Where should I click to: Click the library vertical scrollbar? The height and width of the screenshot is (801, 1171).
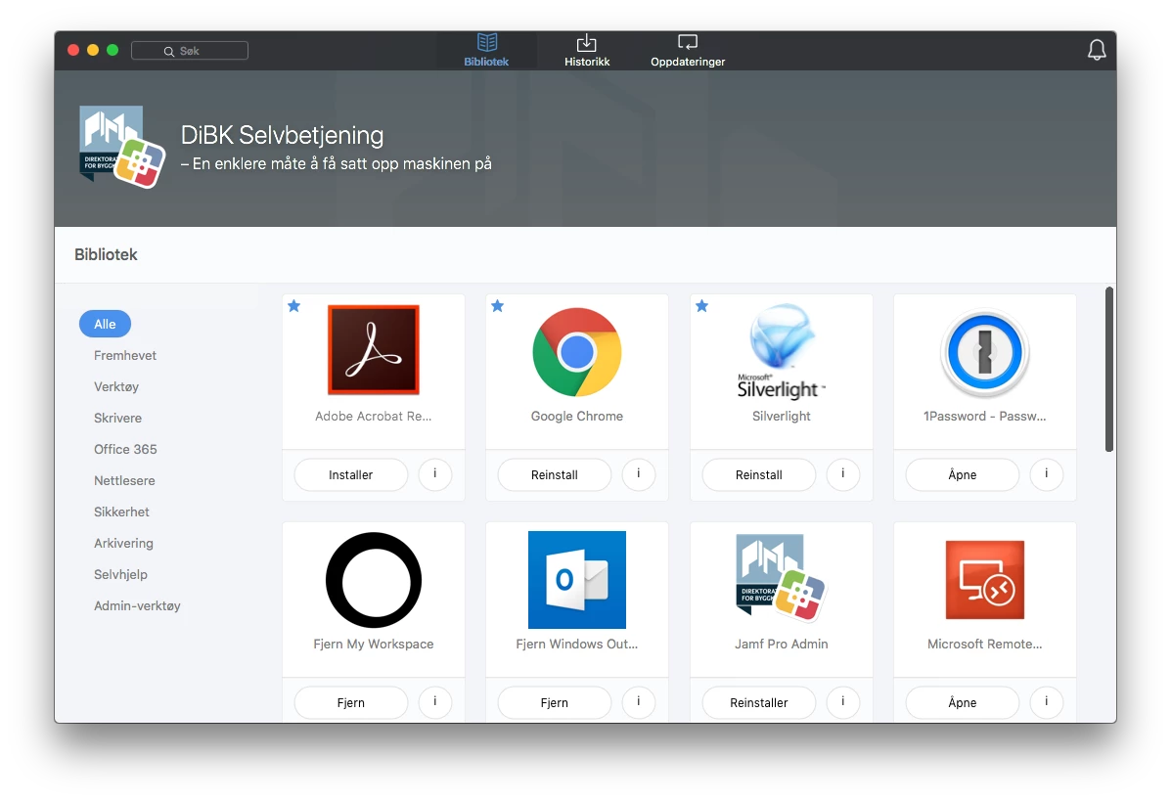(x=1109, y=370)
